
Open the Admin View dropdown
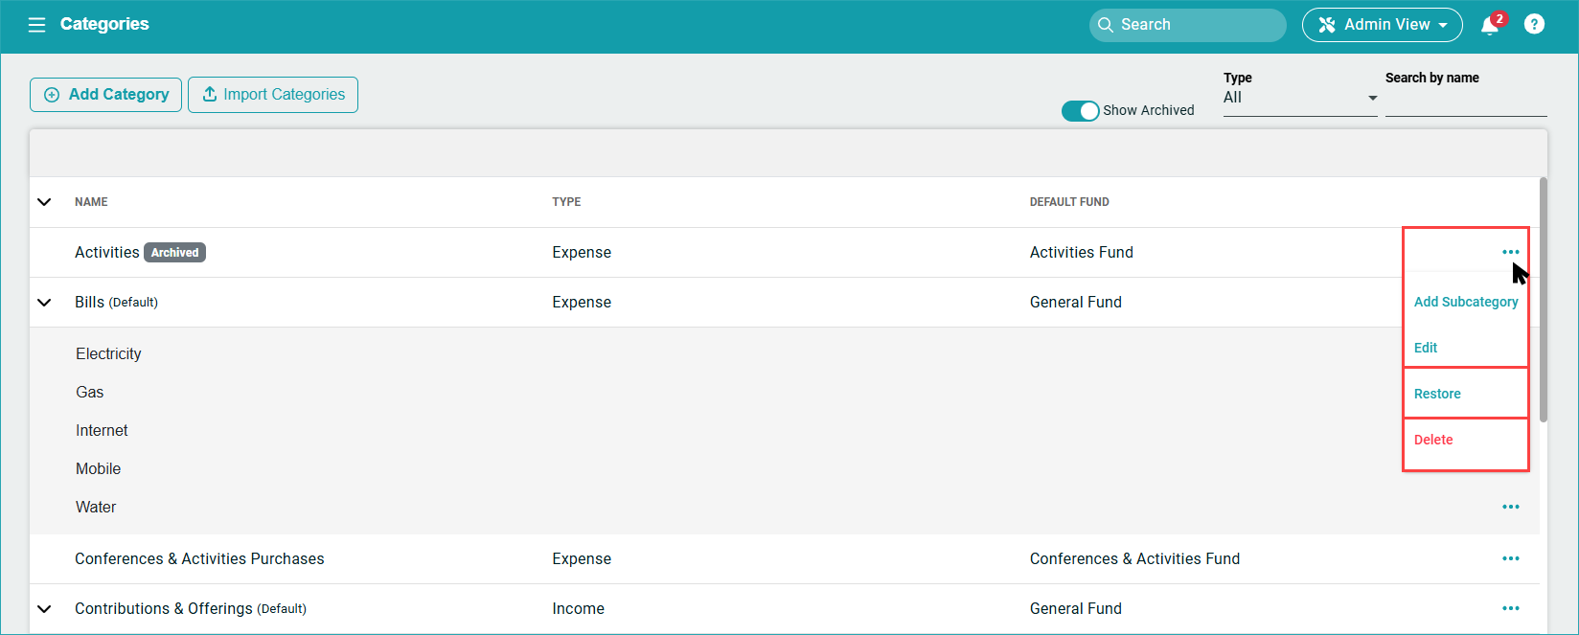(1382, 25)
